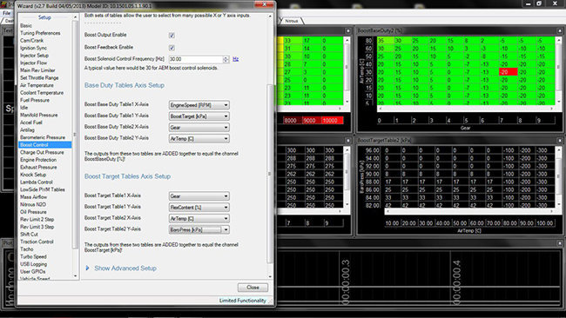The width and height of the screenshot is (566, 318).
Task: Click the Close button in the wizard
Action: pos(253,288)
